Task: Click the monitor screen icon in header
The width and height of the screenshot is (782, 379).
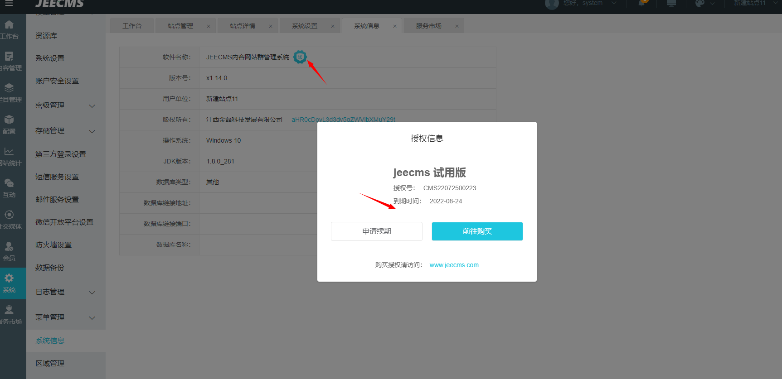Action: 671,3
